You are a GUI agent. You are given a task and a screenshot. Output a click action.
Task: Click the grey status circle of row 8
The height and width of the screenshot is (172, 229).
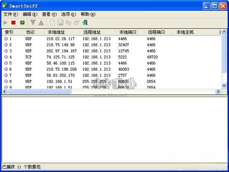(6, 81)
